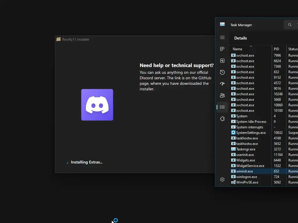Click the Discord logo image in installer
Viewport: 298px width, 223px height.
(x=97, y=105)
